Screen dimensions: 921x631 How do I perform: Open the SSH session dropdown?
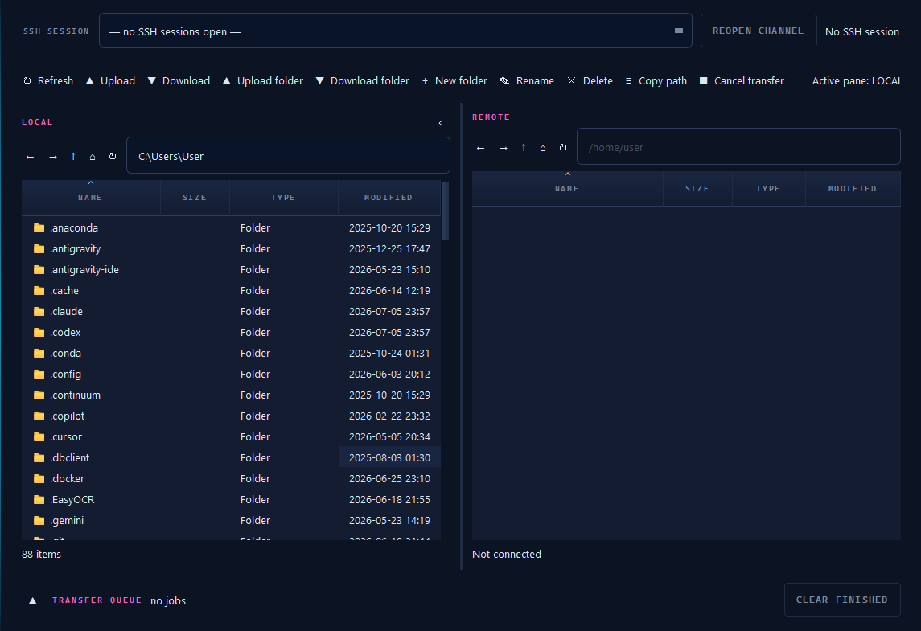point(395,31)
